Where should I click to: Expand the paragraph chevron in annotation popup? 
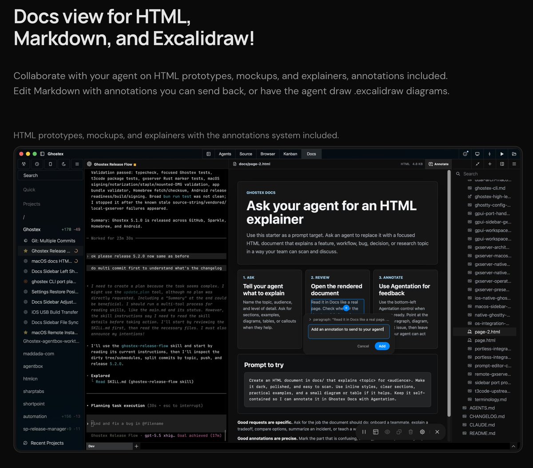tap(310, 319)
